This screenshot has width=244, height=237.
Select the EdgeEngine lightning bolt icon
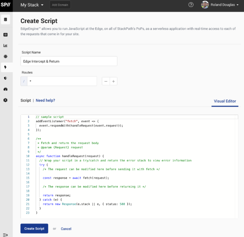[x=6, y=67]
